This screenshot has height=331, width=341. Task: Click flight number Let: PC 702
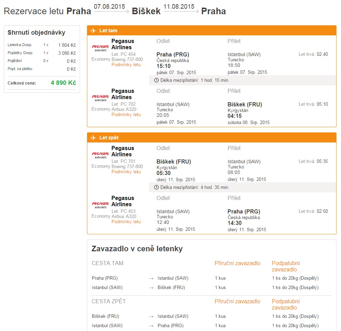coord(123,104)
